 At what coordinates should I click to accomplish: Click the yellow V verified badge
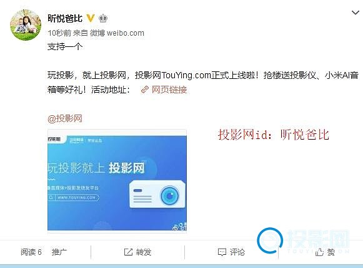91,18
